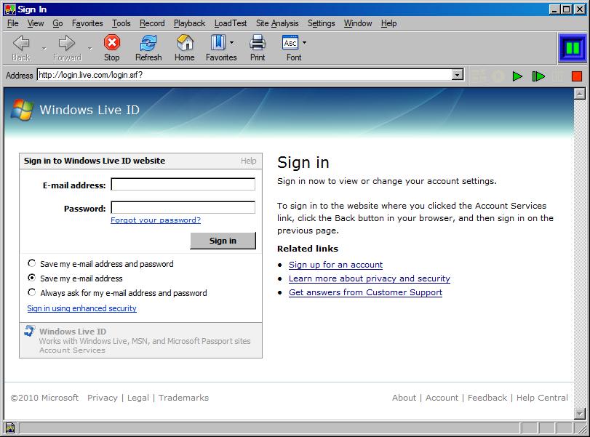Select 'Always ask for my e-mail address and password'
Viewport: 590px width, 437px height.
31,293
